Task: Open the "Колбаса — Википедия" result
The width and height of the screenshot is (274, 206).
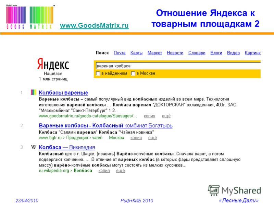Action: [67, 147]
